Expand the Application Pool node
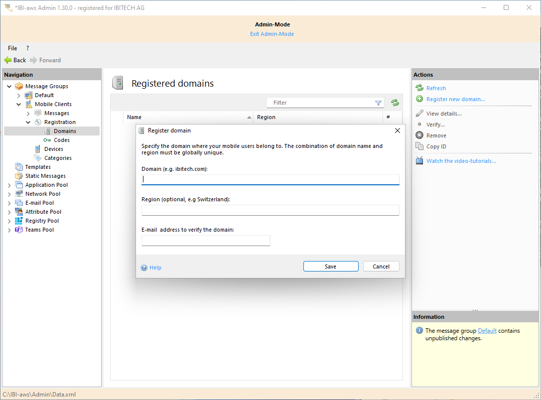This screenshot has width=541, height=400. click(9, 185)
